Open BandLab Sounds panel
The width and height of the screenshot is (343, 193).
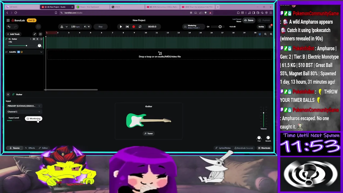(x=244, y=148)
